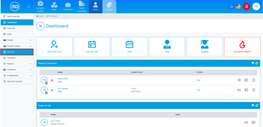
Task: Expand the People sidebar menu
Action: 17,40
